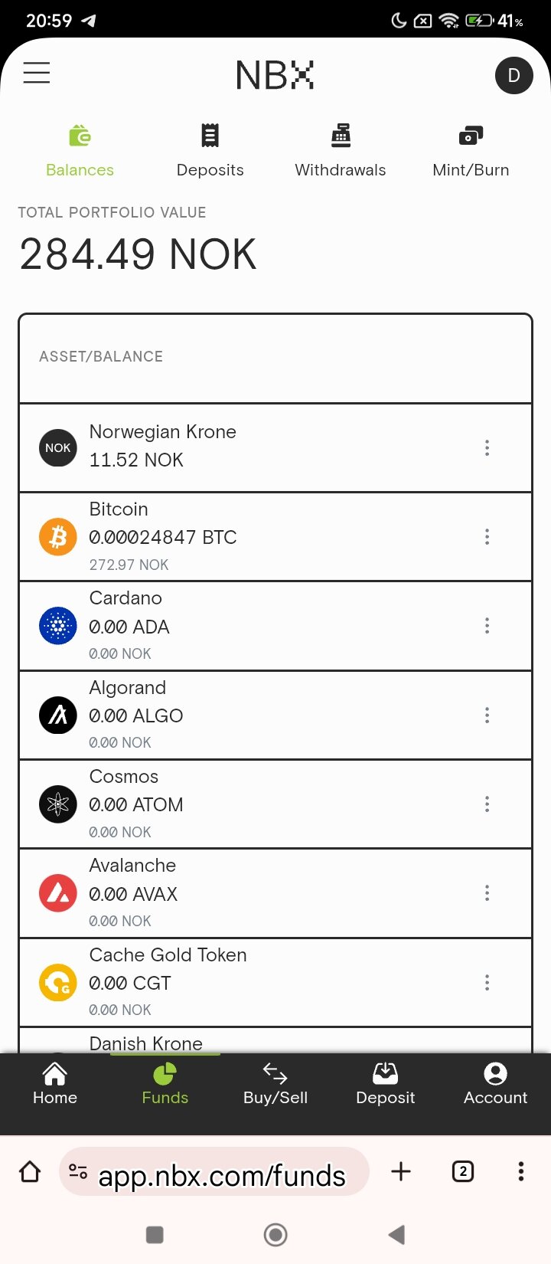The width and height of the screenshot is (551, 1264).
Task: Open the browser tab switcher
Action: tap(463, 1171)
